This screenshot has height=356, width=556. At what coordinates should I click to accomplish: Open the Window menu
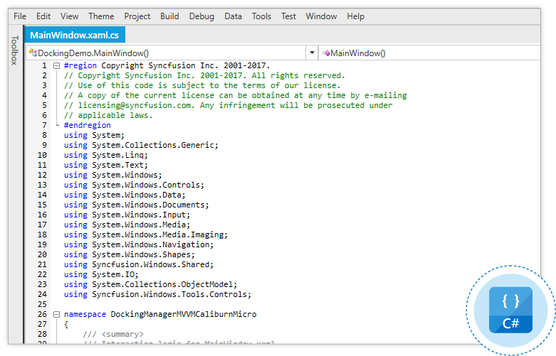tap(321, 16)
